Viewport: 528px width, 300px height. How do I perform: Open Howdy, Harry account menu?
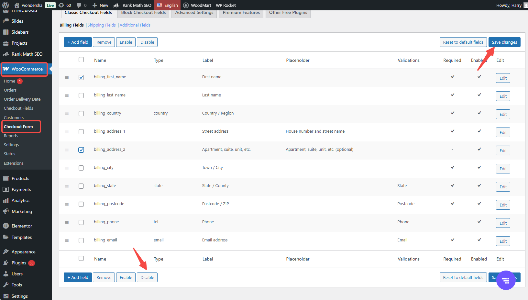point(509,5)
